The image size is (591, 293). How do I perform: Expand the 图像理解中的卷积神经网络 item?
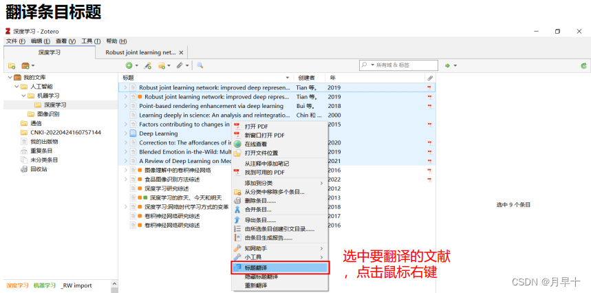[x=125, y=170]
